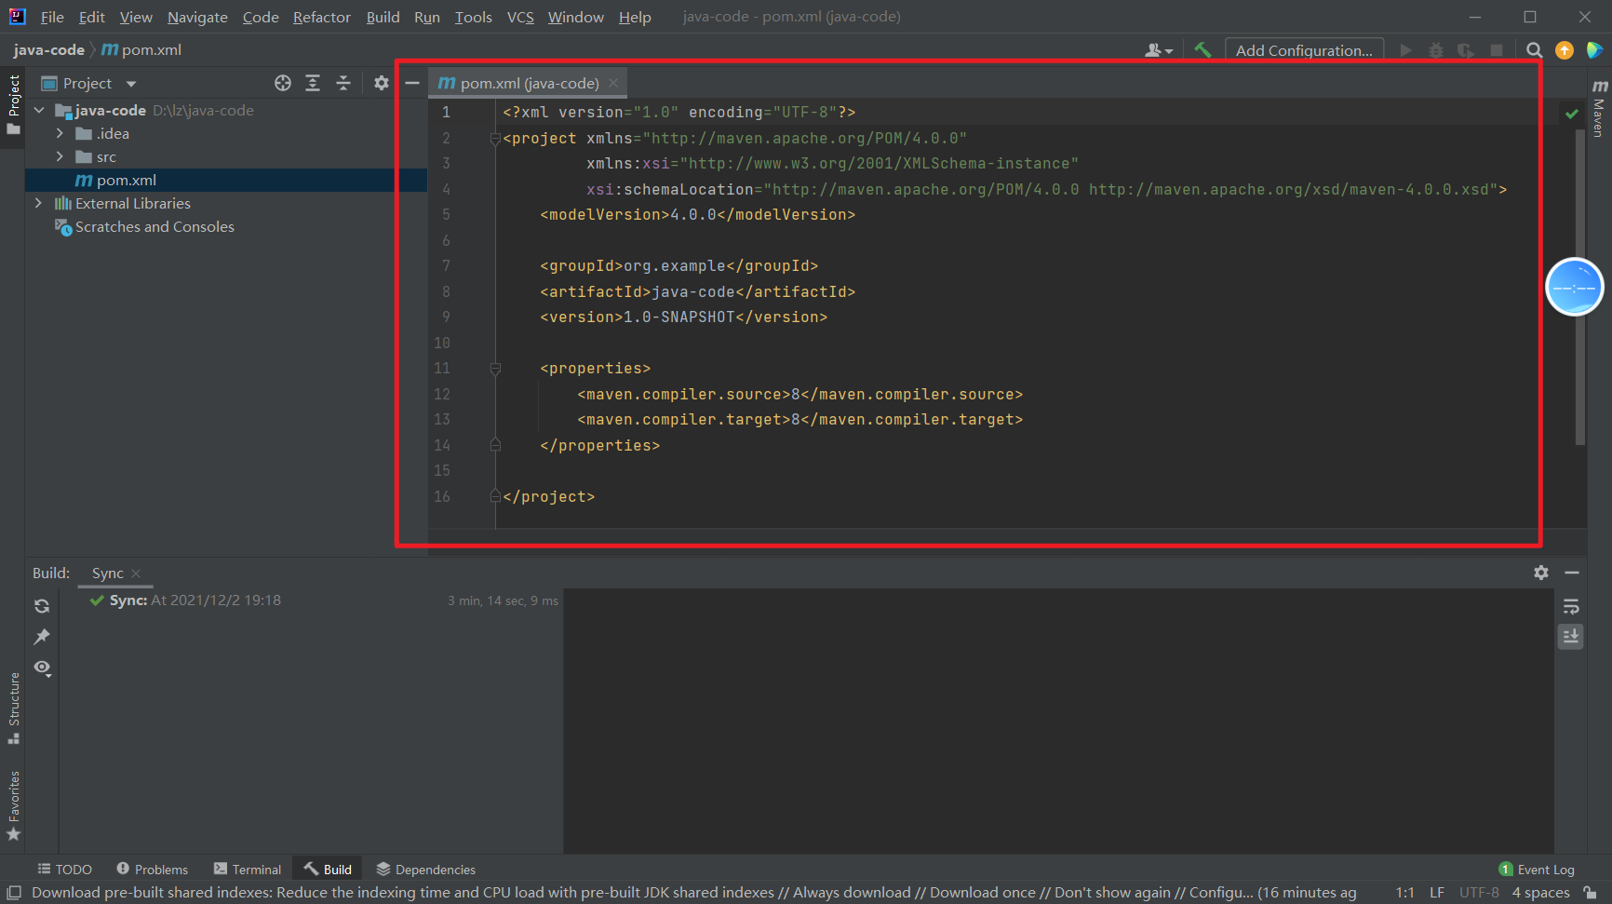Click the fold end marker on line 16

495,497
